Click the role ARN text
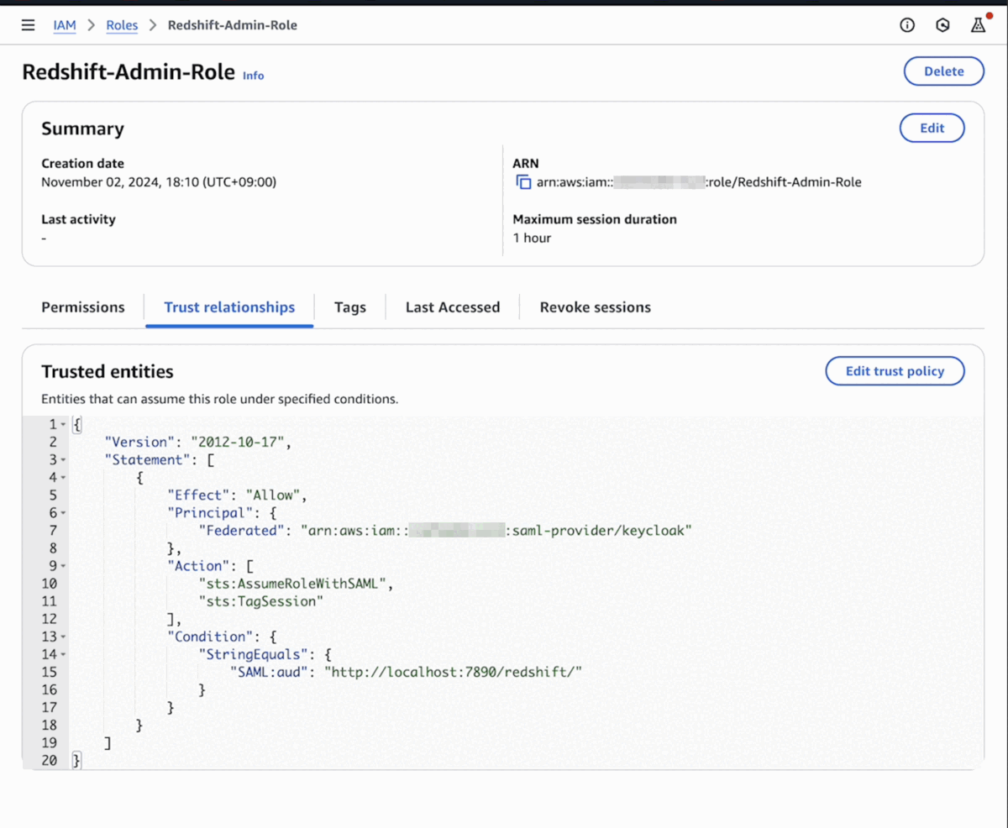The height and width of the screenshot is (828, 1008). (x=699, y=182)
